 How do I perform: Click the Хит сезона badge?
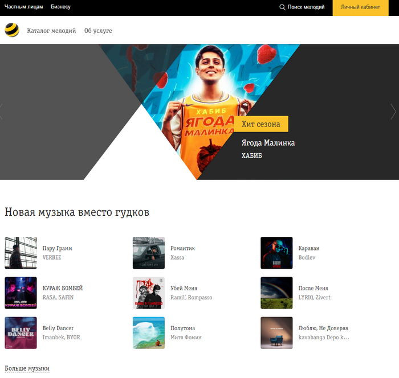coord(261,124)
